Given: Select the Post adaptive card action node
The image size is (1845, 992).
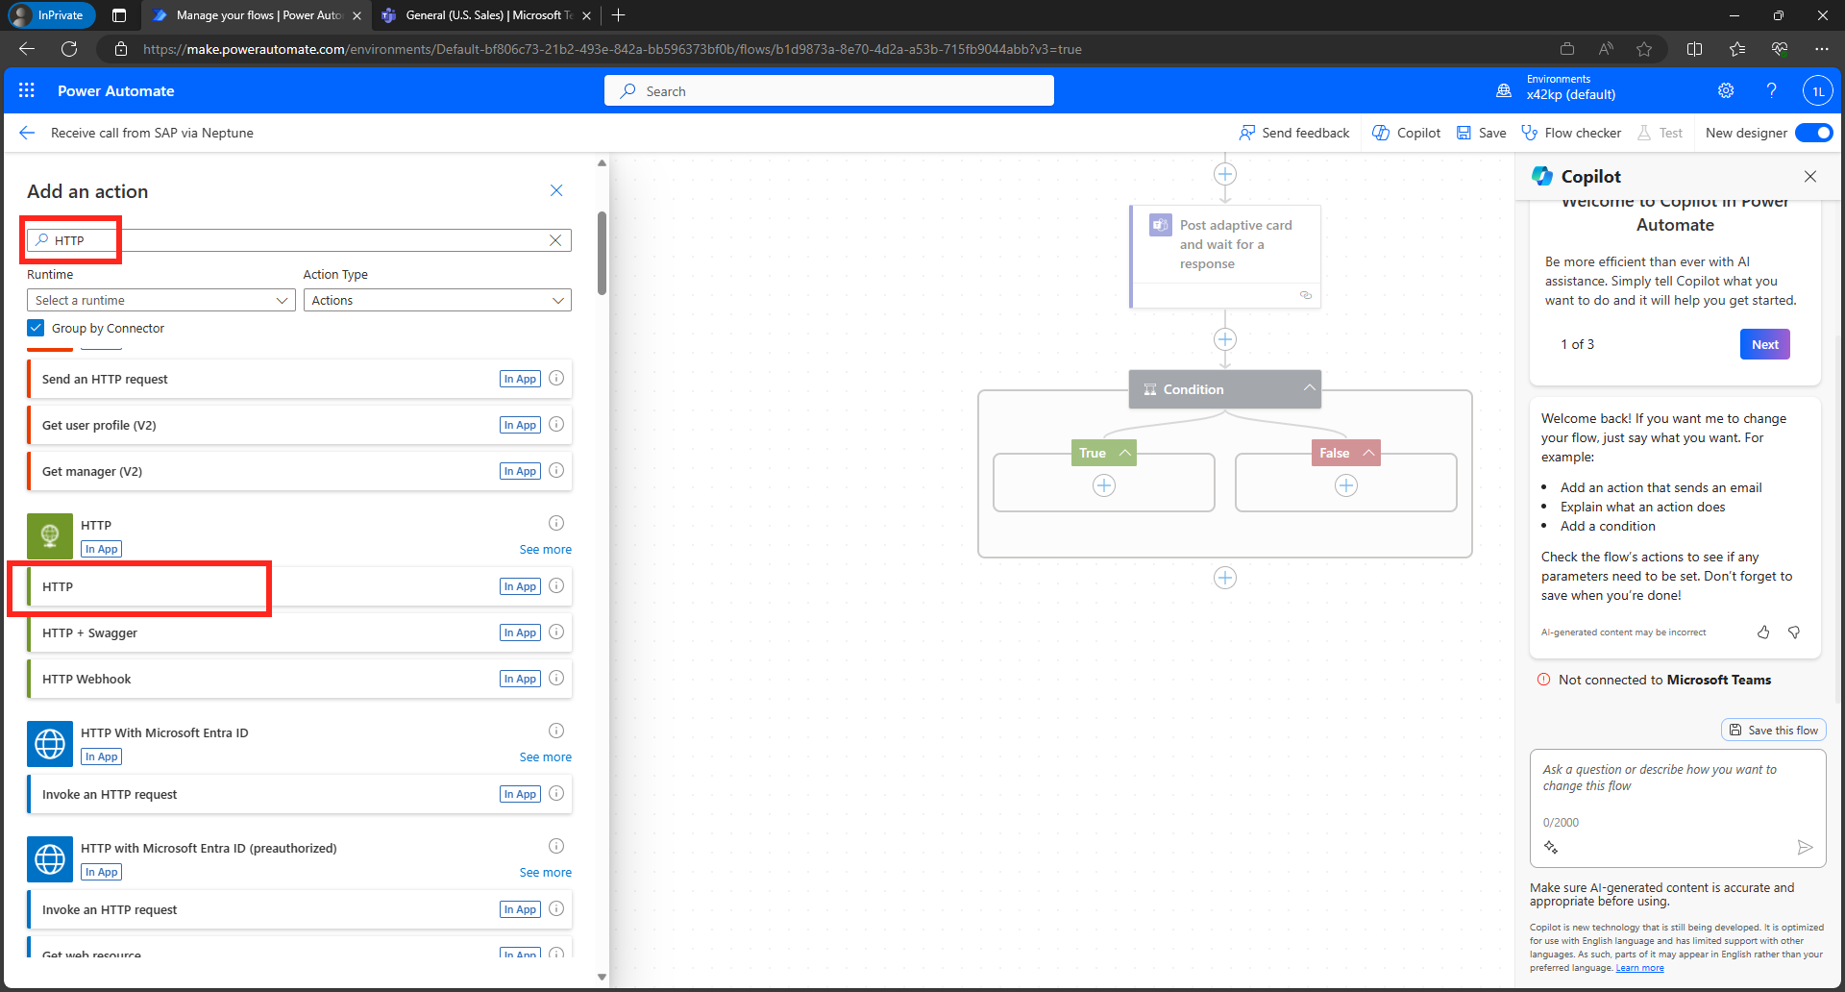Looking at the screenshot, I should point(1225,256).
